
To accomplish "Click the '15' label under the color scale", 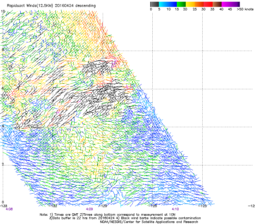I will click(x=177, y=9).
